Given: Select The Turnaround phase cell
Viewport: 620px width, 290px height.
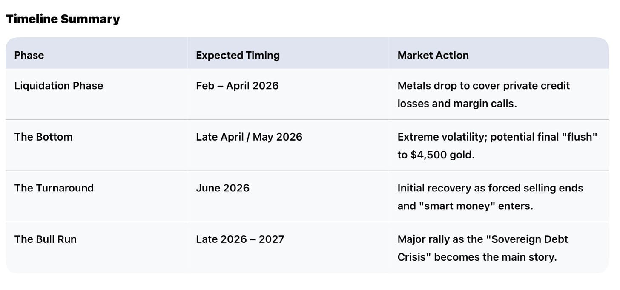Looking at the screenshot, I should [54, 188].
